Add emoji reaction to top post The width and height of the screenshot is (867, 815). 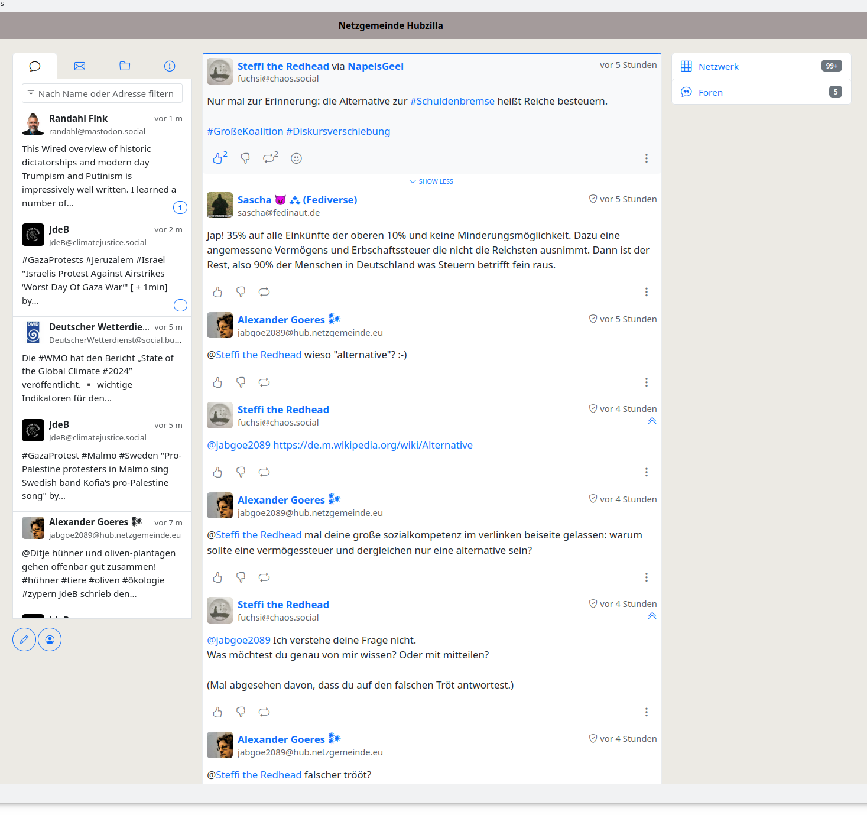pyautogui.click(x=297, y=158)
